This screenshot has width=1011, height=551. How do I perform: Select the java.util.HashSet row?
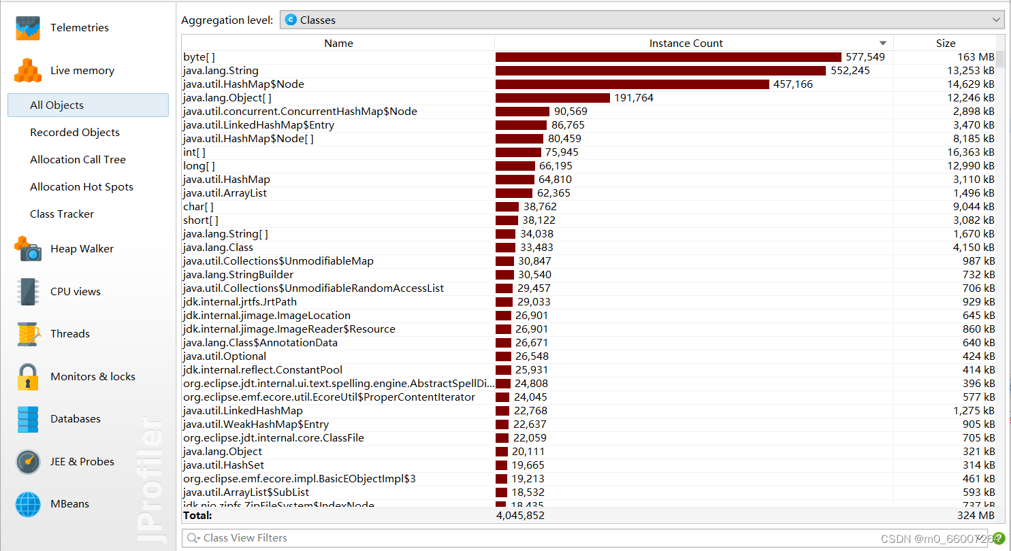[x=590, y=465]
